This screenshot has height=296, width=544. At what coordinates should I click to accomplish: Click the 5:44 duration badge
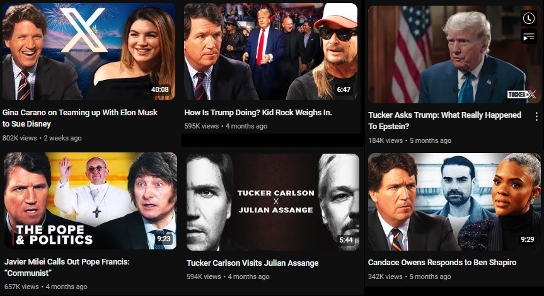pyautogui.click(x=346, y=240)
